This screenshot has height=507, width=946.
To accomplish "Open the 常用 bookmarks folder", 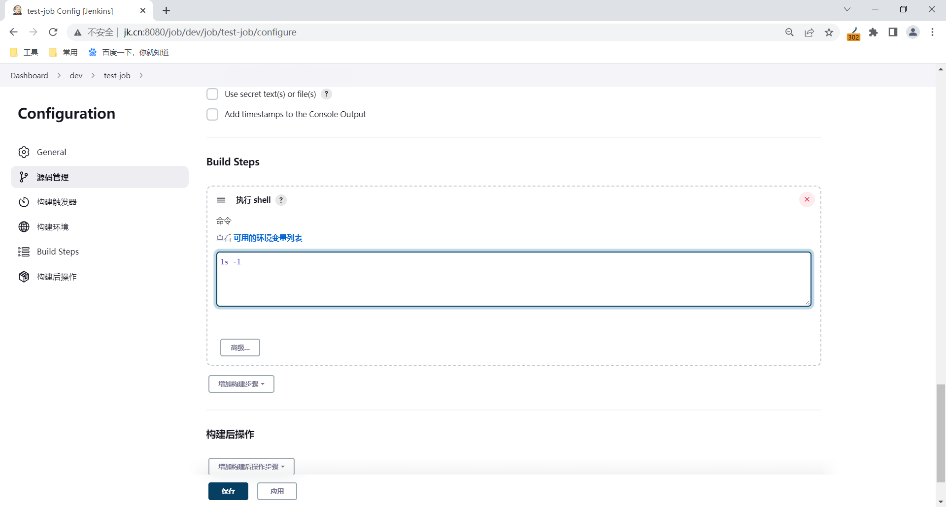I will tap(64, 52).
